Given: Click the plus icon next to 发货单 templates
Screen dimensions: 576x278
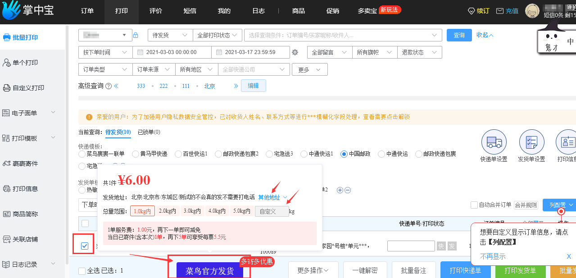Looking at the screenshot, I should pyautogui.click(x=340, y=190).
